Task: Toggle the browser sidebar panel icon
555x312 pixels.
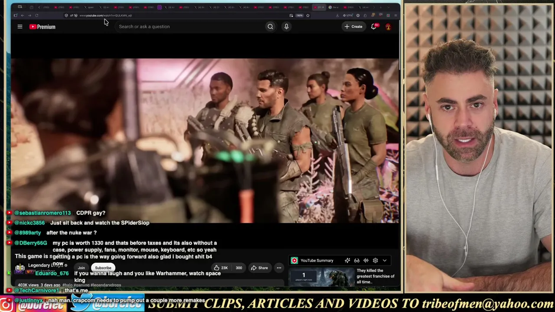Action: click(x=16, y=16)
